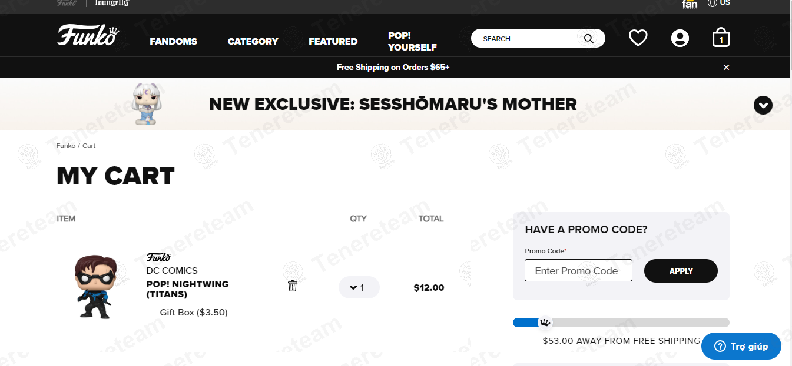Click the free shipping progress bar
This screenshot has width=792, height=366.
[x=621, y=323]
